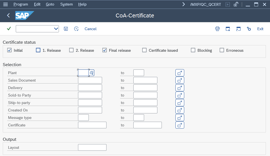Click the Cancel button

point(90,29)
